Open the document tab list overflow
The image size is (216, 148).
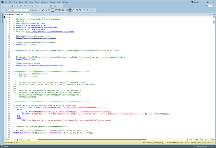click(x=211, y=14)
